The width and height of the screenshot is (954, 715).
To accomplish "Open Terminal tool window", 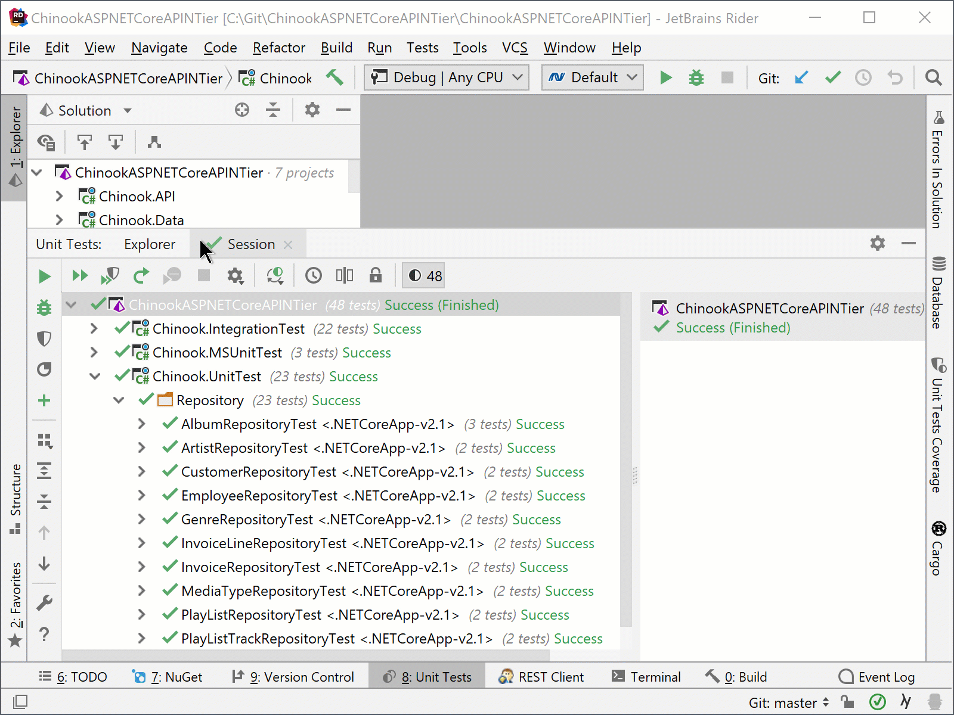I will (646, 677).
